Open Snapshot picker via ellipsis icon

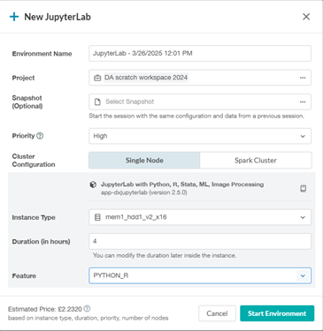coord(303,102)
